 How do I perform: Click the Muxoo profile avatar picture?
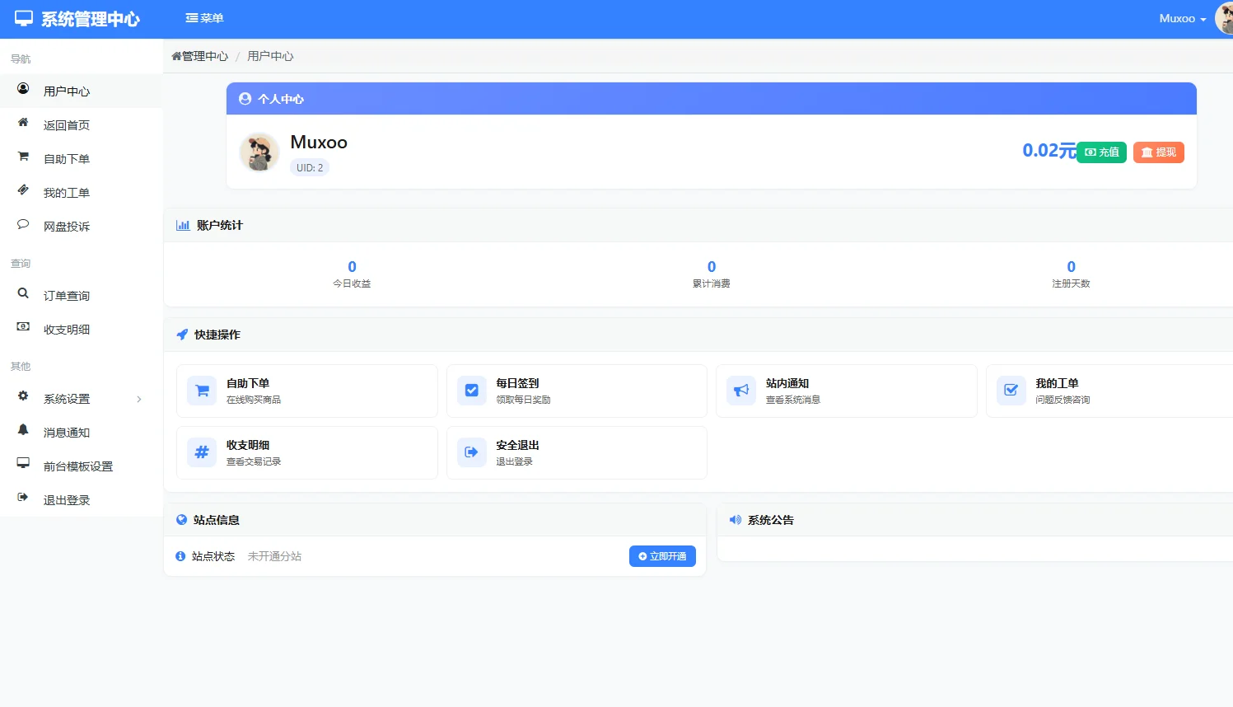click(x=259, y=152)
